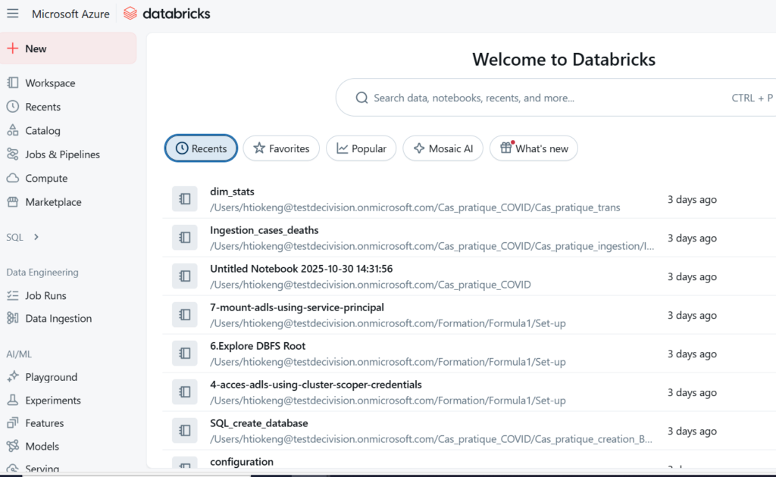Open the What's new tab
This screenshot has height=477, width=776.
[533, 148]
